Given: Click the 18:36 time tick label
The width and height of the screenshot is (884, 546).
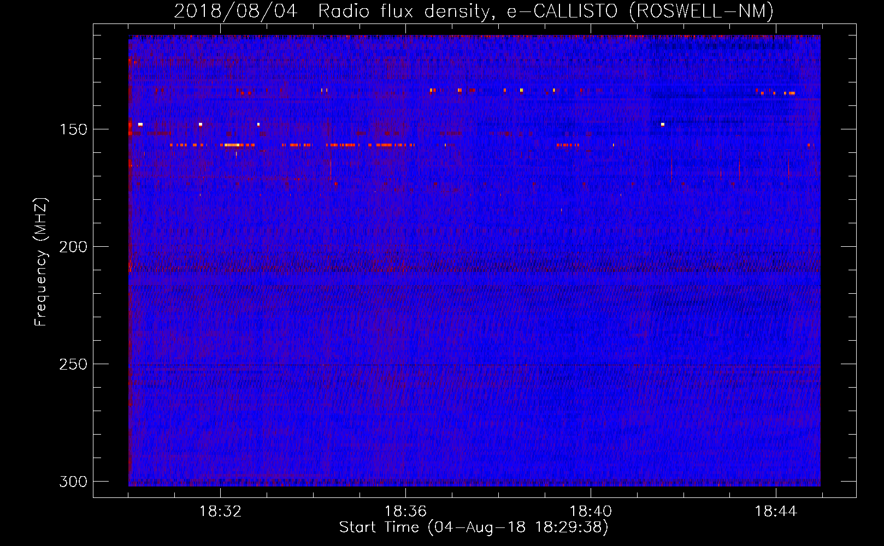Looking at the screenshot, I should tap(405, 512).
